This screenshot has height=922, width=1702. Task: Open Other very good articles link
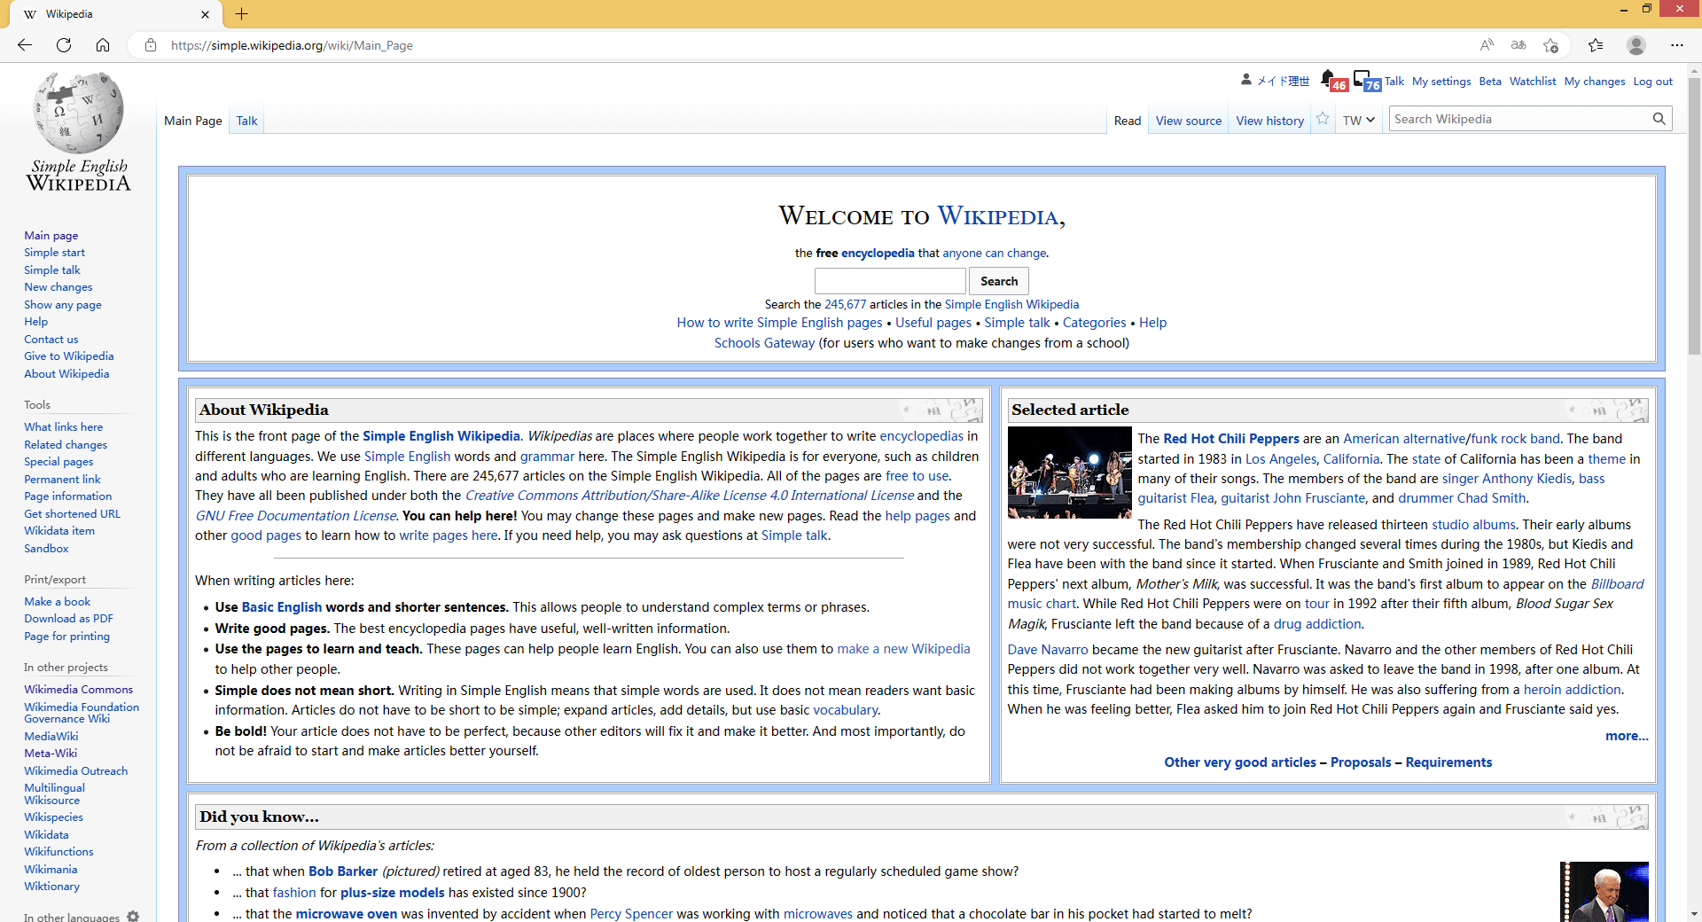pyautogui.click(x=1240, y=762)
